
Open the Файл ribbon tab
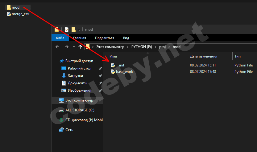click(x=60, y=38)
